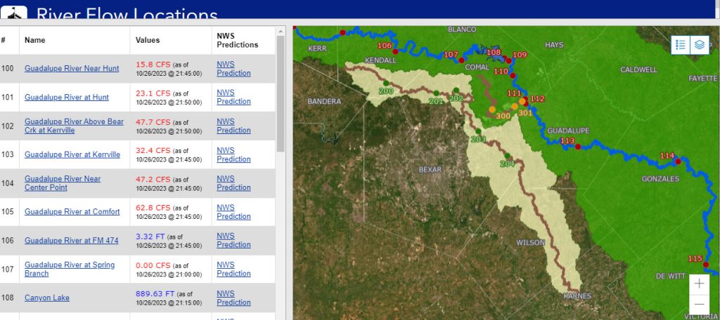
Task: Click the logo in the header
Action: point(14,13)
